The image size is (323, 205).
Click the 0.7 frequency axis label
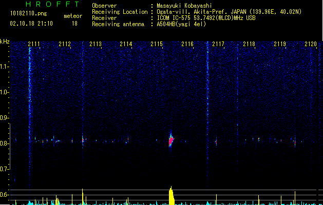[x=5, y=169]
